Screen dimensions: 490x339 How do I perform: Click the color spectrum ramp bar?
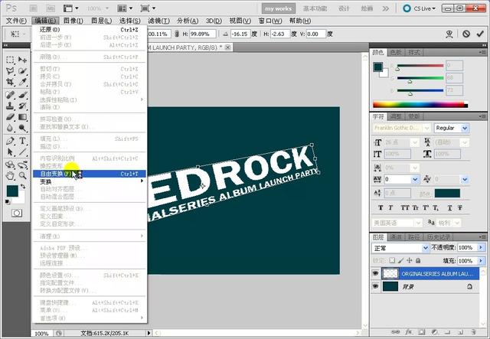tap(420, 105)
